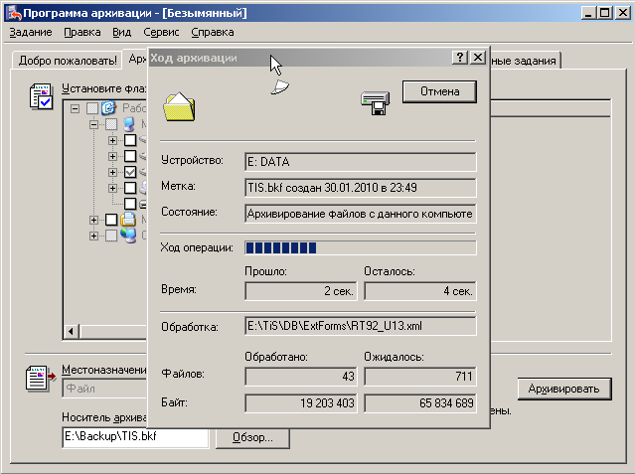The width and height of the screenshot is (635, 474).
Task: Expand the first drive node in the tree
Action: point(112,140)
